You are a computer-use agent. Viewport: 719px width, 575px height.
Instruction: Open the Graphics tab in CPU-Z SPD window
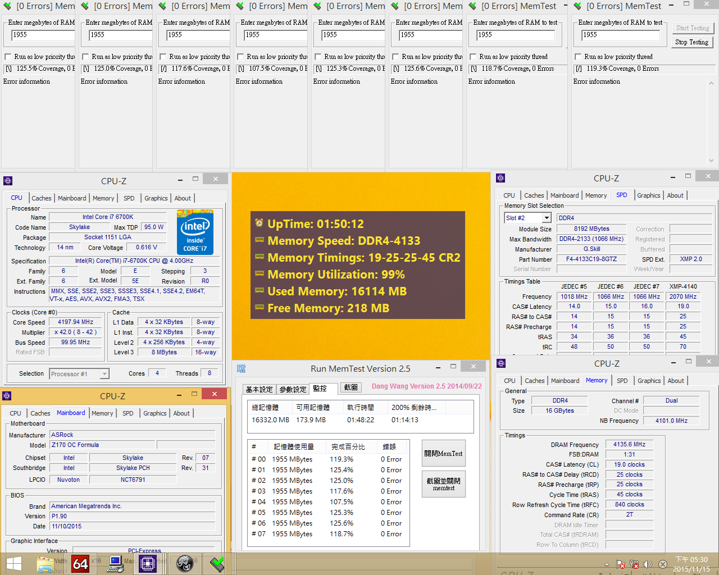click(648, 195)
